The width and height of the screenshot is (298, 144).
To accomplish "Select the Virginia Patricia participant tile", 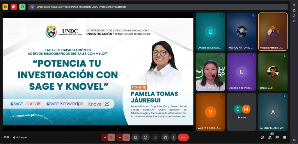I will pyautogui.click(x=273, y=32).
